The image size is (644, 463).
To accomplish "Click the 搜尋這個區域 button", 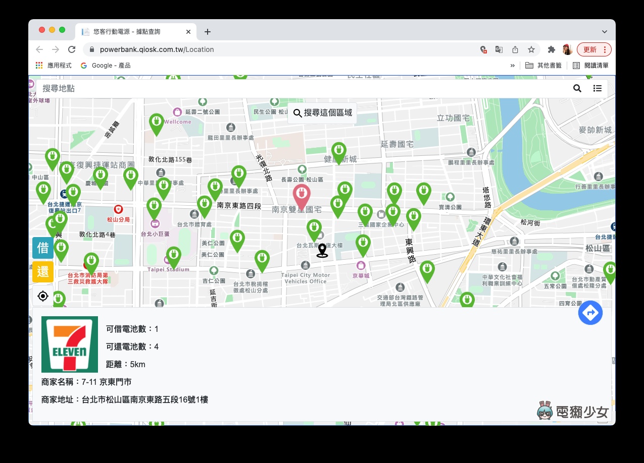I will [322, 113].
